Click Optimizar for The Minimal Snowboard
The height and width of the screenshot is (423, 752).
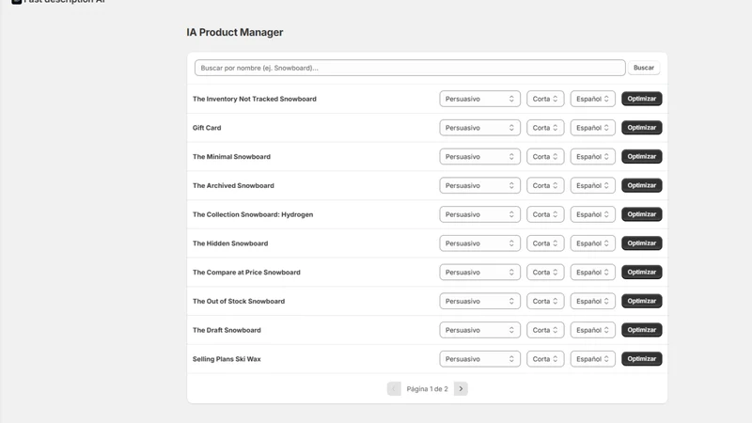pos(642,156)
